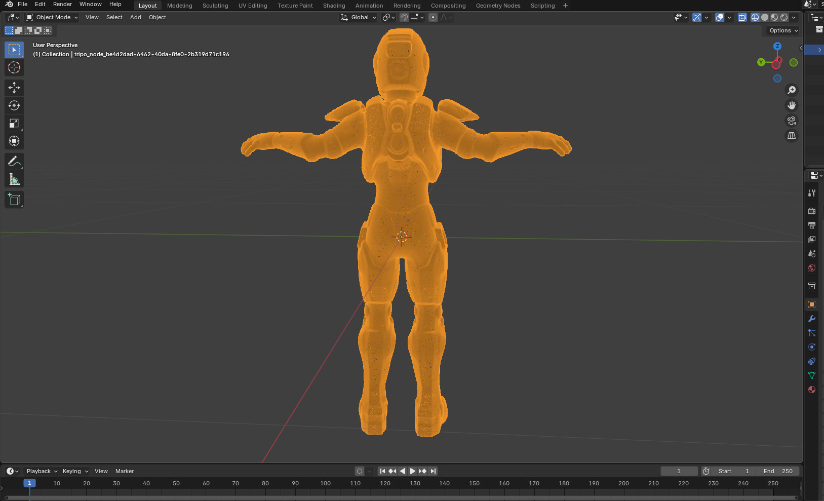Toggle X-ray mode

coord(742,17)
